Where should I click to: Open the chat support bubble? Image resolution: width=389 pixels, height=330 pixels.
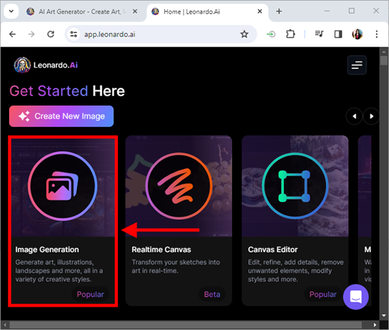click(356, 297)
